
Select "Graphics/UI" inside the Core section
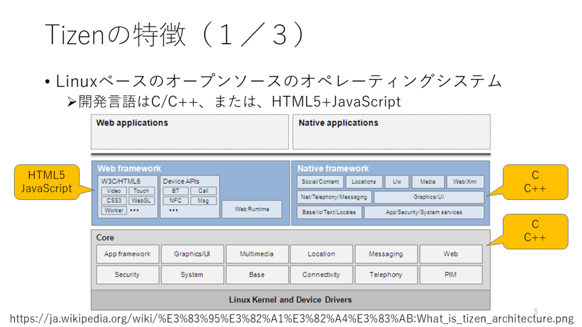(x=192, y=254)
